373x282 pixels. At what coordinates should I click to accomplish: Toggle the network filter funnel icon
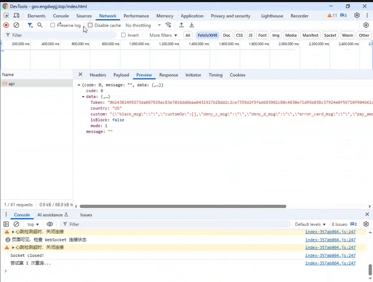(30, 25)
